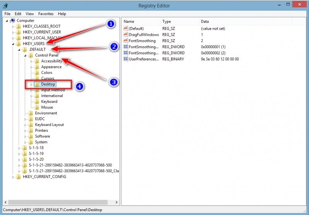This screenshot has height=215, width=309.
Task: Open the File menu
Action: coord(7,14)
